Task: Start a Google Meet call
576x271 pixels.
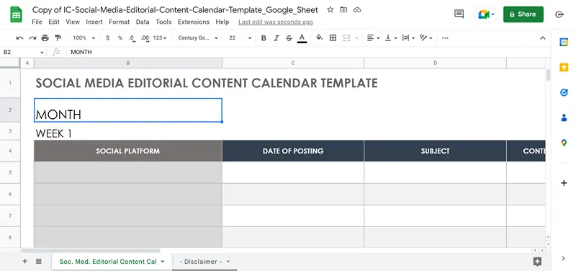Action: coord(487,14)
